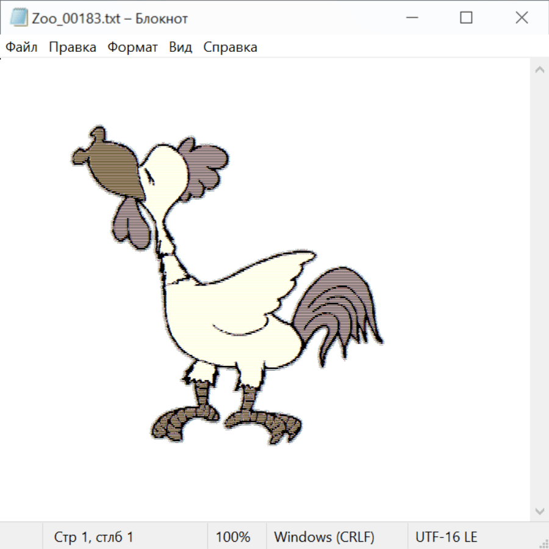Image resolution: width=549 pixels, height=549 pixels.
Task: Click the Notepad icon in the title bar
Action: click(x=19, y=18)
